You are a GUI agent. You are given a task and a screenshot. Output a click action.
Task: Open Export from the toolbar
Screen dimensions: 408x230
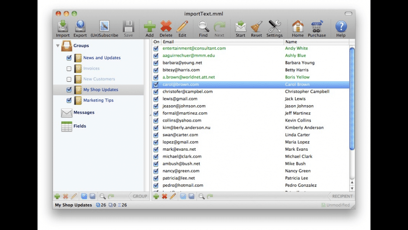tap(80, 27)
